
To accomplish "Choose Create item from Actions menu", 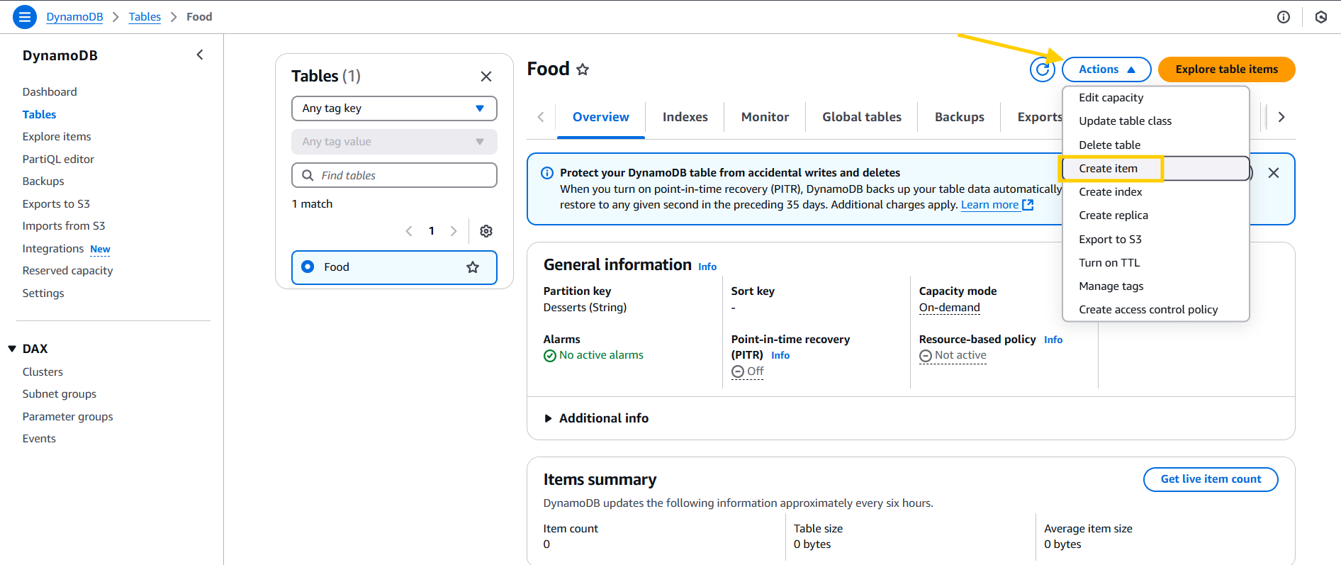I will pyautogui.click(x=1108, y=169).
